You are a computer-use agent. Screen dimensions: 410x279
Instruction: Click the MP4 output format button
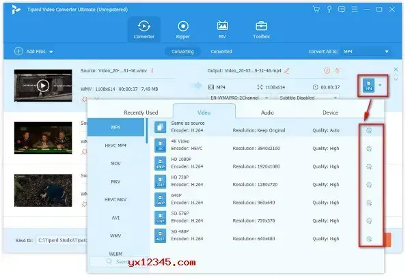[x=369, y=85]
